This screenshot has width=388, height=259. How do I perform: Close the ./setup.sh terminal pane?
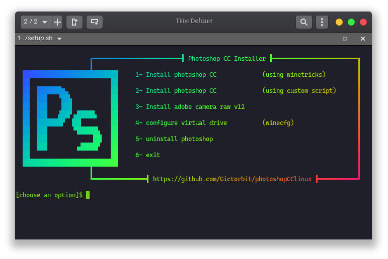[x=363, y=39]
